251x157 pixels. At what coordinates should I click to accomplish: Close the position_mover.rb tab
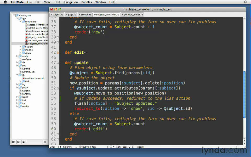click(122, 15)
